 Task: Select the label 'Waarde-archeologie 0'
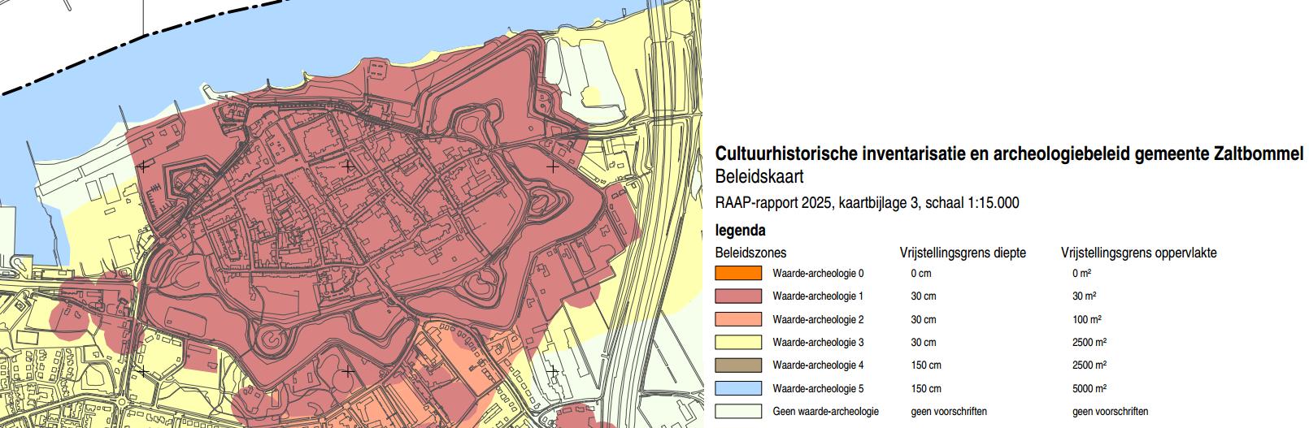818,274
